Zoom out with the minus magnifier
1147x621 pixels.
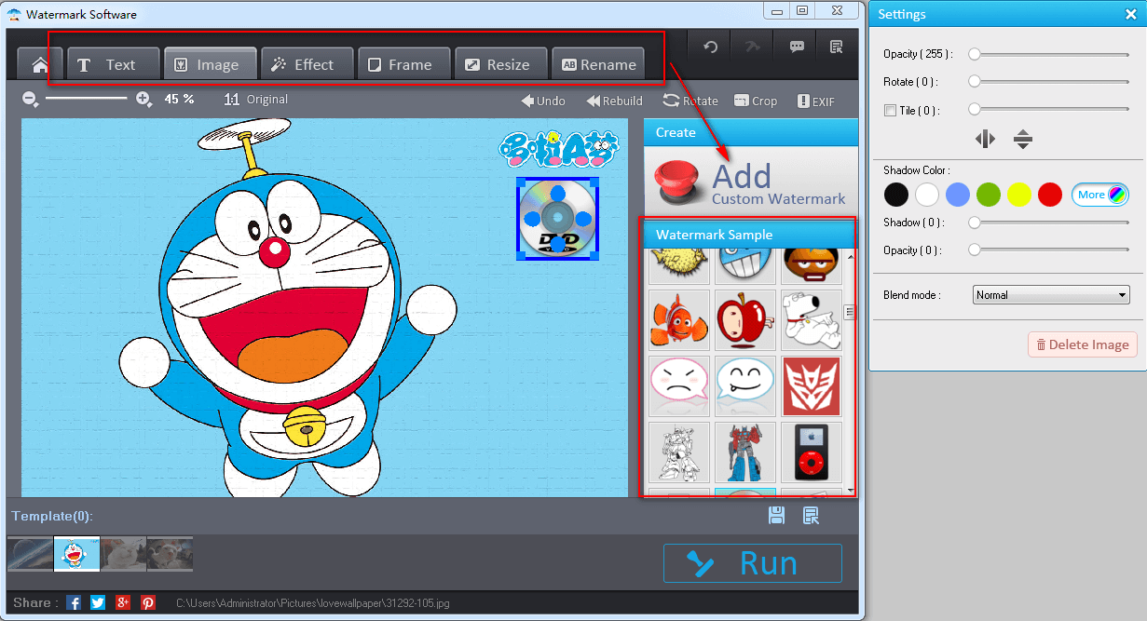30,98
